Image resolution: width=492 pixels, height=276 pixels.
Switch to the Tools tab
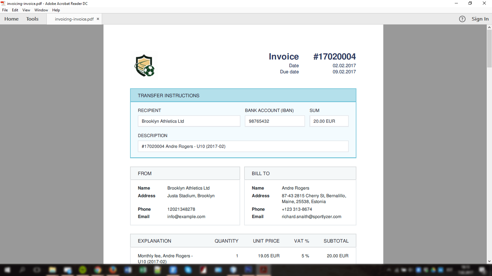[x=32, y=19]
